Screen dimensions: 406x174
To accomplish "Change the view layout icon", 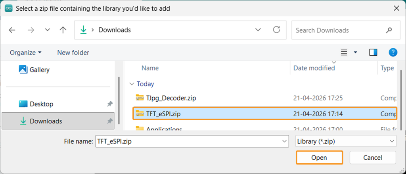I will [344, 53].
